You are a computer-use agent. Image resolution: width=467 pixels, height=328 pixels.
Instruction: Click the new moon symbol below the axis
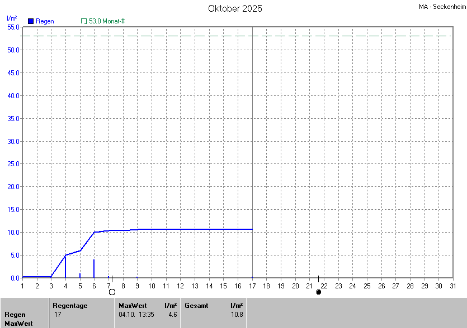click(318, 292)
